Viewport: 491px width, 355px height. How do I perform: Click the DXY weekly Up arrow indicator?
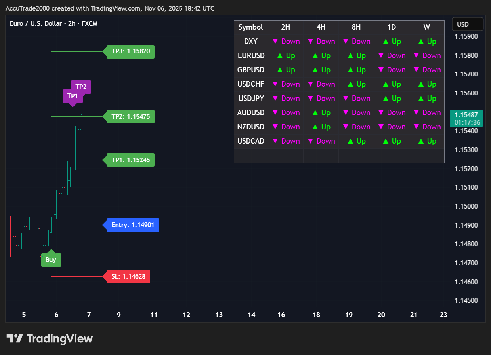tap(426, 42)
